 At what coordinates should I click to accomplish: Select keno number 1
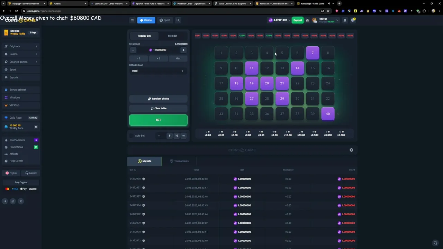tap(221, 53)
